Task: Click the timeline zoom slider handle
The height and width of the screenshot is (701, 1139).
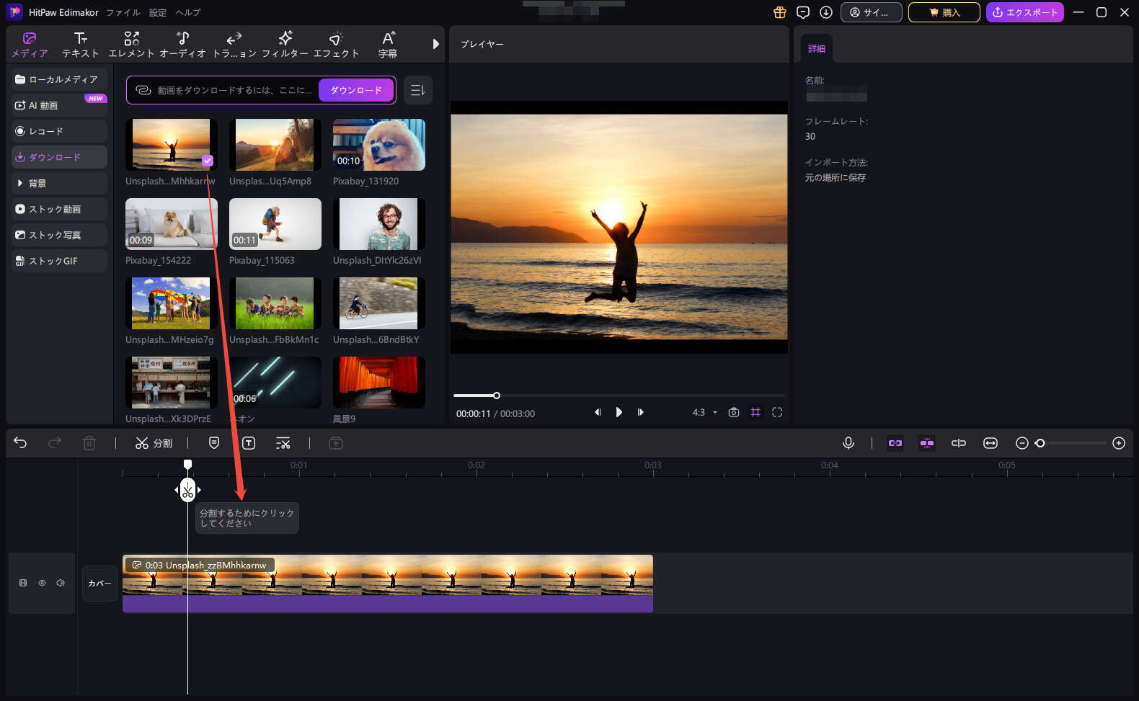Action: [x=1040, y=443]
